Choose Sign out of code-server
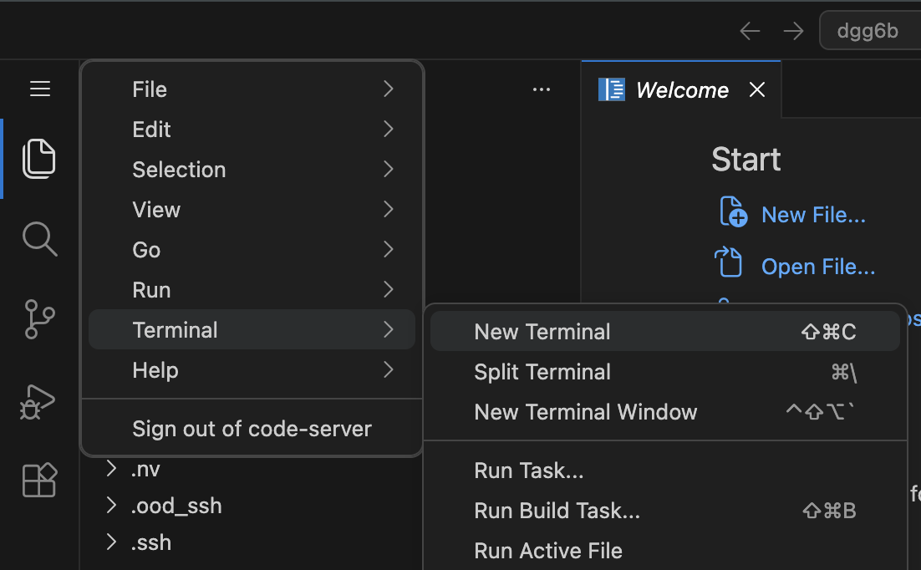 tap(252, 429)
